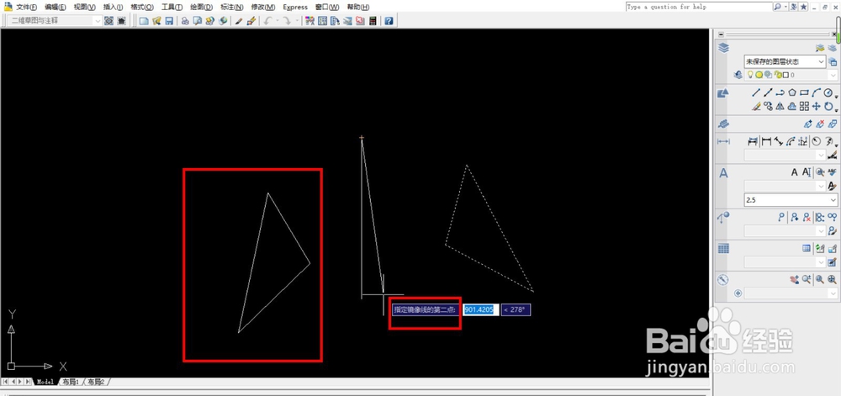
Task: Click the Open file folder icon
Action: [x=156, y=21]
